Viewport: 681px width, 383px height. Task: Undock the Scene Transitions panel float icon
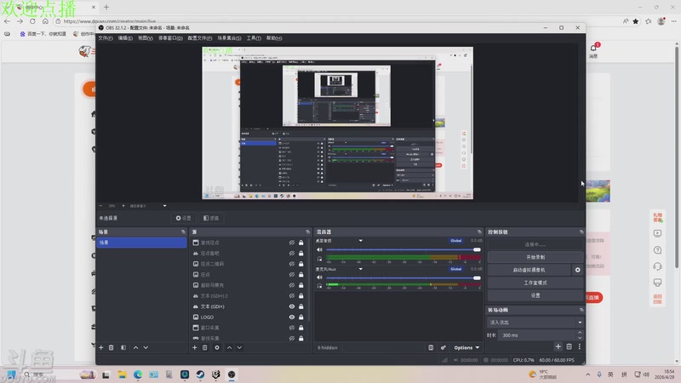pyautogui.click(x=581, y=310)
